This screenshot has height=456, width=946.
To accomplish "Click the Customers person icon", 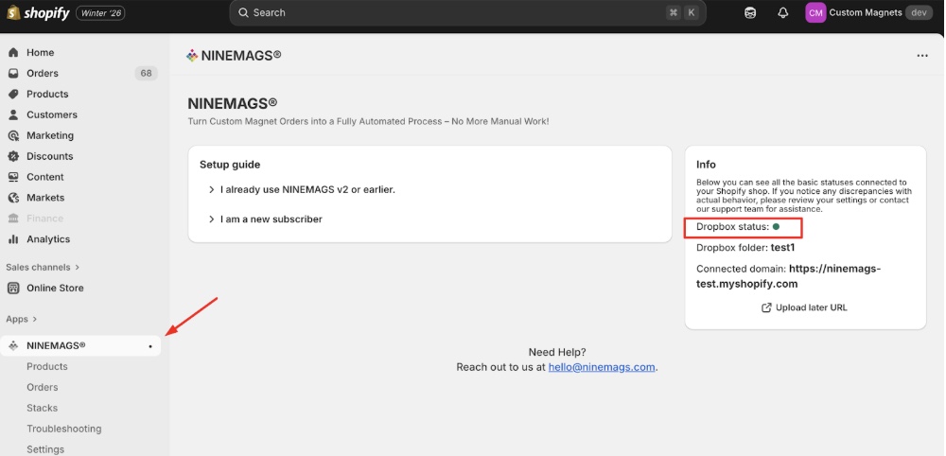I will coord(13,114).
